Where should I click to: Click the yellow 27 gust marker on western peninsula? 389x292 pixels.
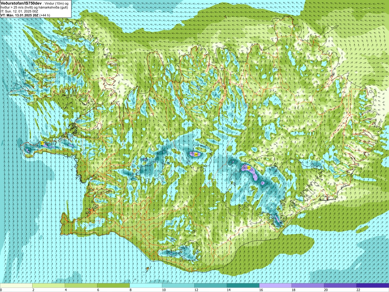(x=42, y=143)
